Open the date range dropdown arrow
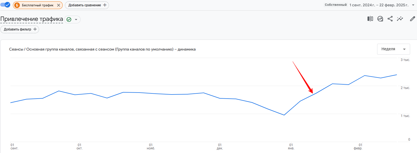The height and width of the screenshot is (153, 417). (x=413, y=5)
